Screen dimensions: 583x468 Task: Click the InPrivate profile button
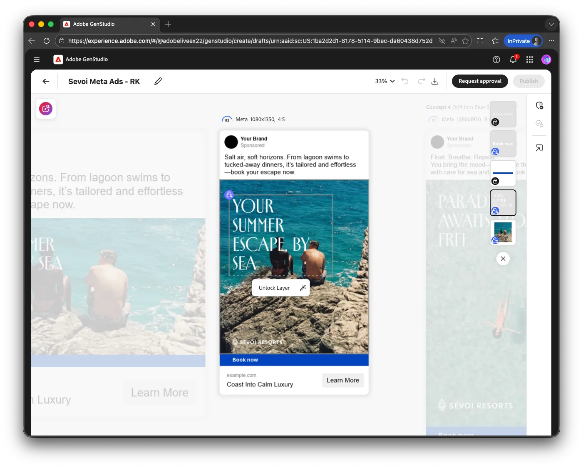[523, 41]
